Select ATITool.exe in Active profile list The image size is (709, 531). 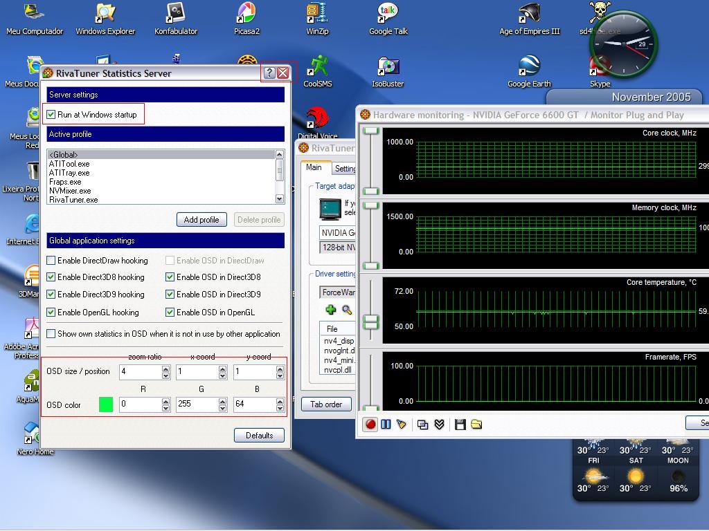(x=161, y=163)
